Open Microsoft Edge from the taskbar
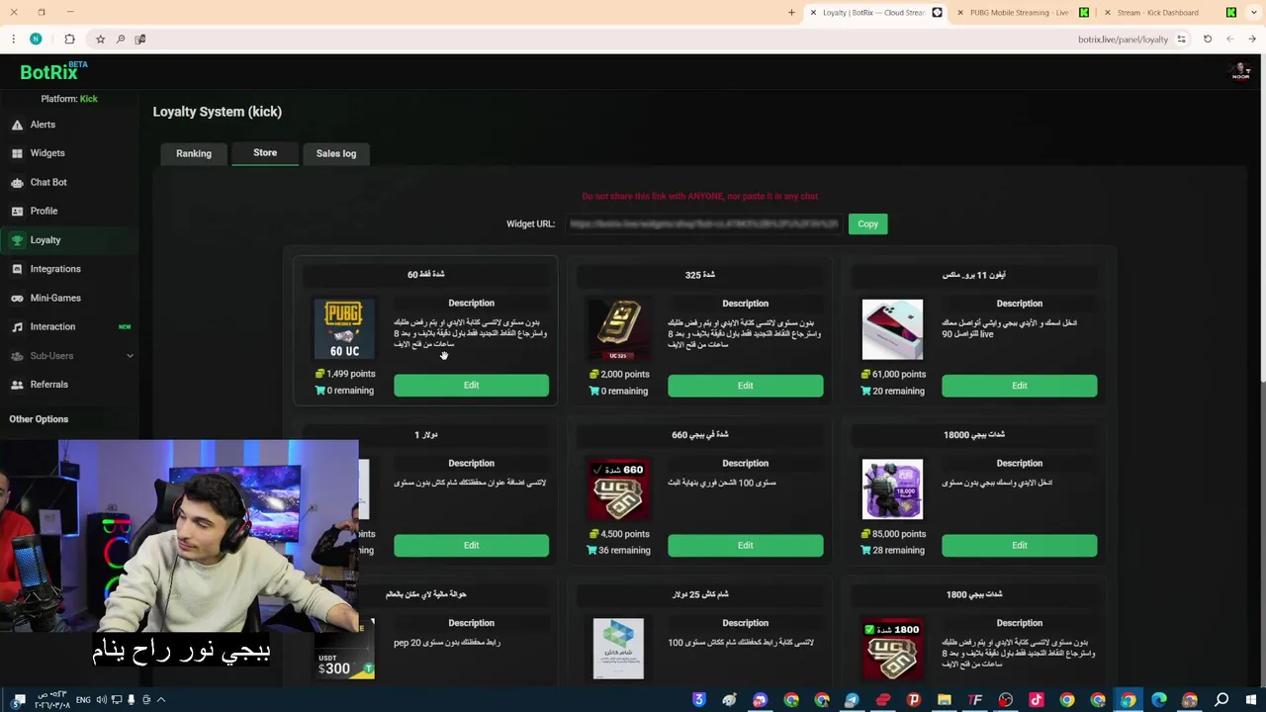1266x712 pixels. tap(1159, 700)
